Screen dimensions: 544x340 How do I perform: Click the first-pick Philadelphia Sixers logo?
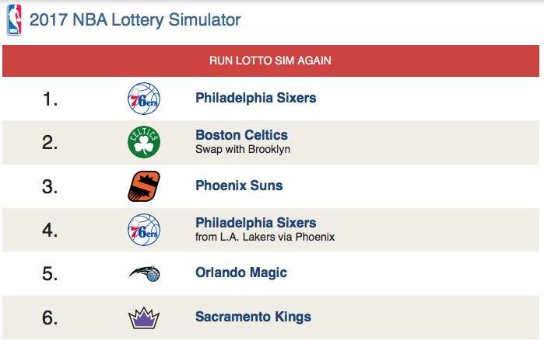(143, 99)
